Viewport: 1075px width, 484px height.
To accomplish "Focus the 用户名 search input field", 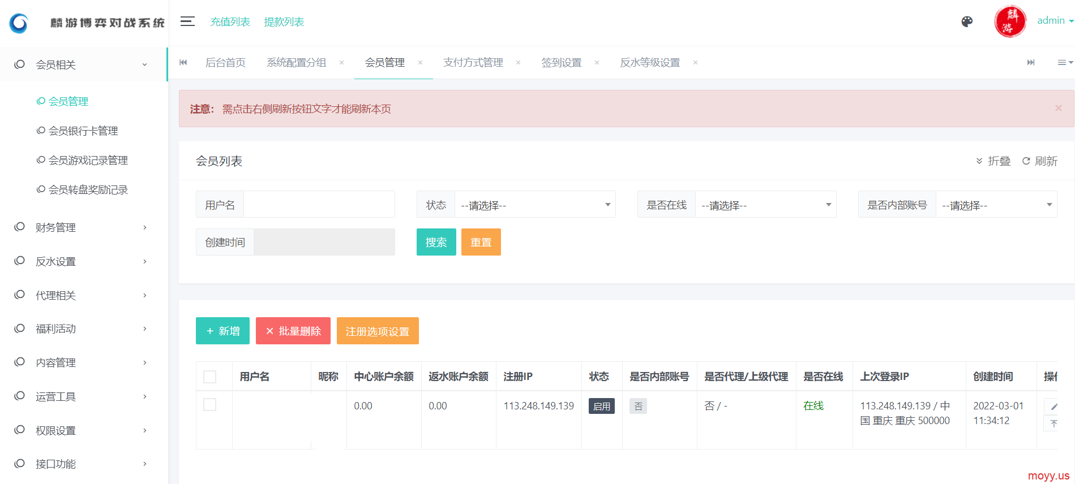I will (319, 204).
